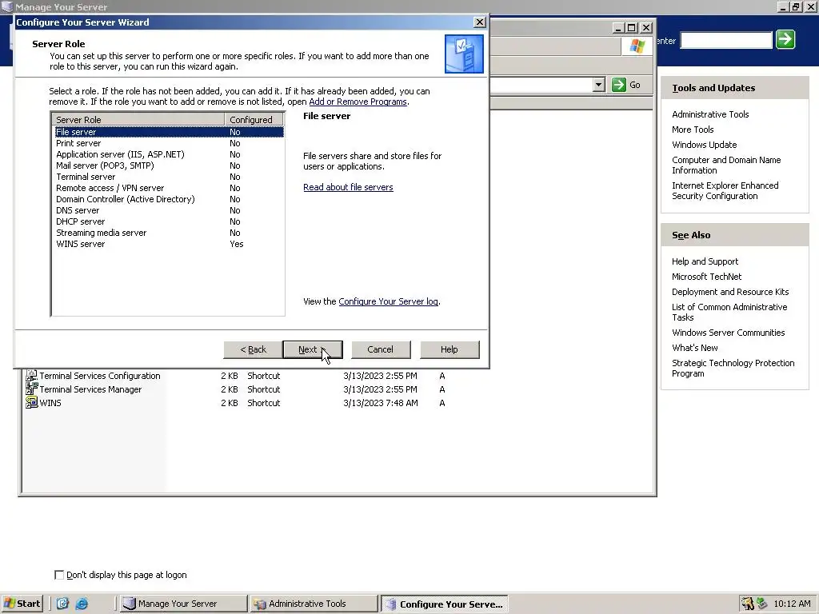This screenshot has width=819, height=614.
Task: Select DNS server role
Action: pyautogui.click(x=169, y=210)
